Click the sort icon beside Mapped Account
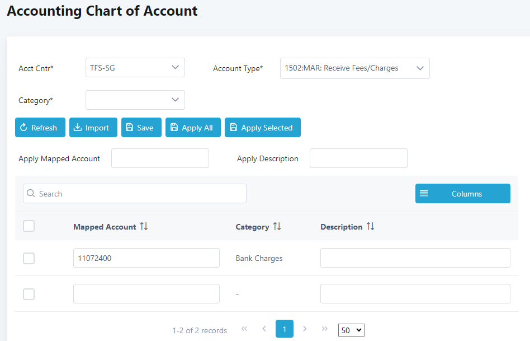The height and width of the screenshot is (341, 530). tap(144, 226)
